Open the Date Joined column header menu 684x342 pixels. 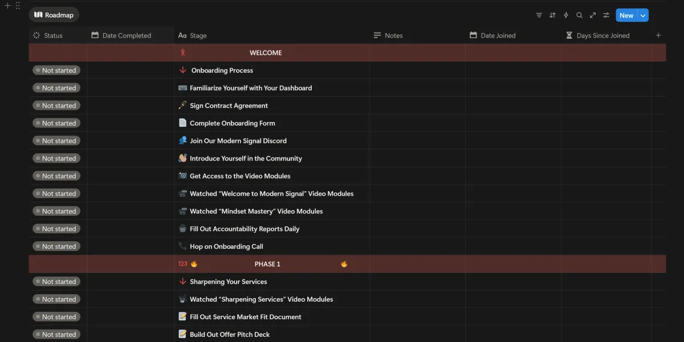[513, 35]
